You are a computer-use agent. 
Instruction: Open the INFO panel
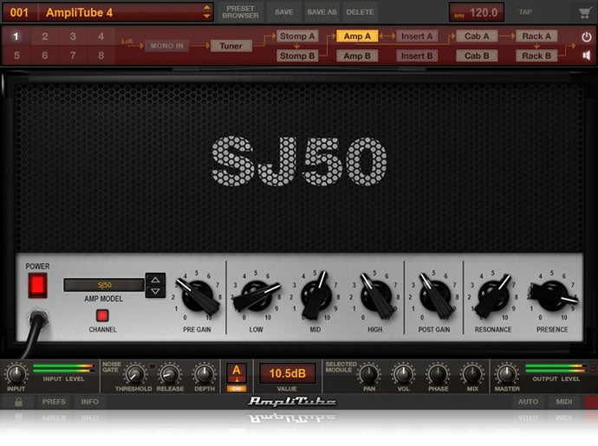pos(89,402)
